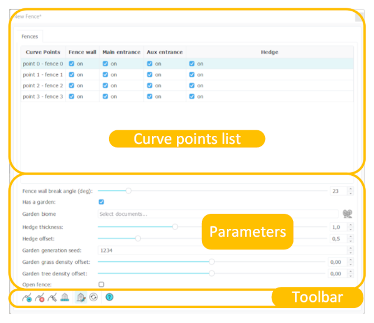
Task: Open help via the question mark icon
Action: coord(110,297)
